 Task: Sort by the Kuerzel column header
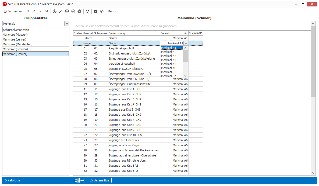pyautogui.click(x=88, y=33)
